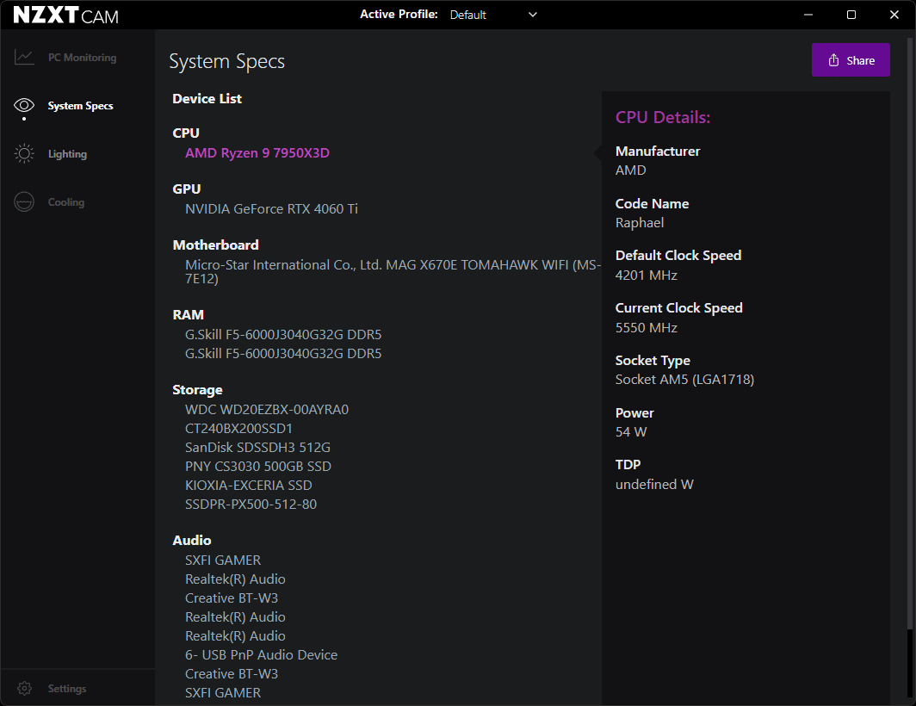
Task: Click the NZXT CAM logo
Action: tap(66, 15)
